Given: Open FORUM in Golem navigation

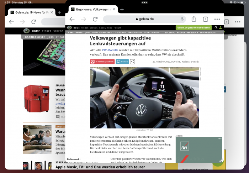Looking at the screenshot, I should (x=117, y=28).
